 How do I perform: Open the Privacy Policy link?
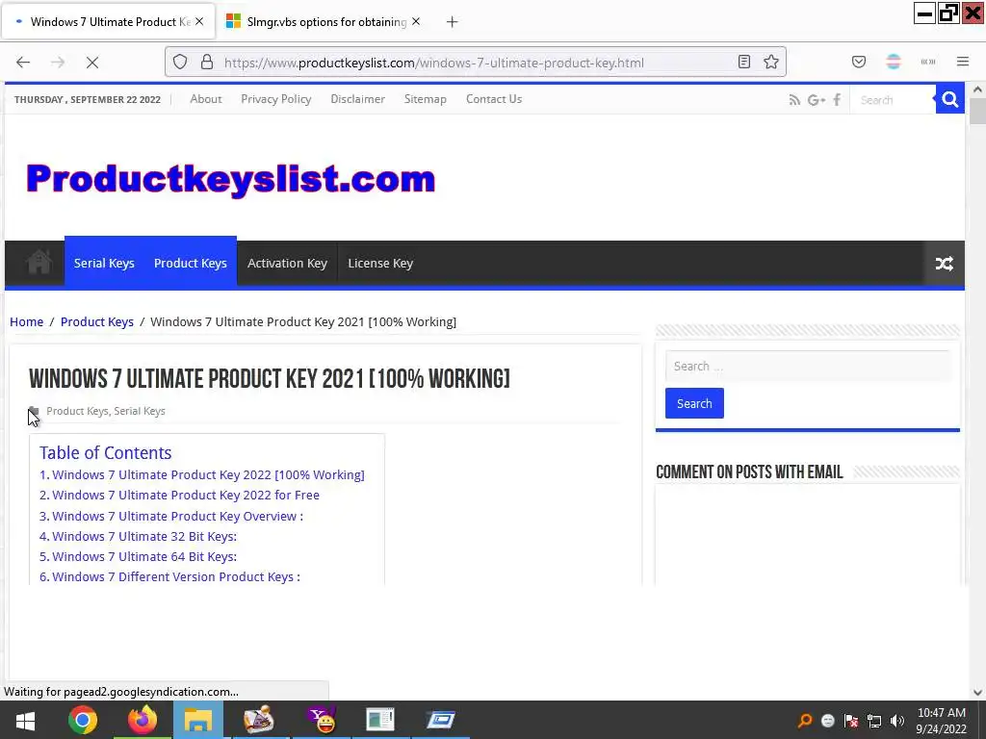coord(276,99)
